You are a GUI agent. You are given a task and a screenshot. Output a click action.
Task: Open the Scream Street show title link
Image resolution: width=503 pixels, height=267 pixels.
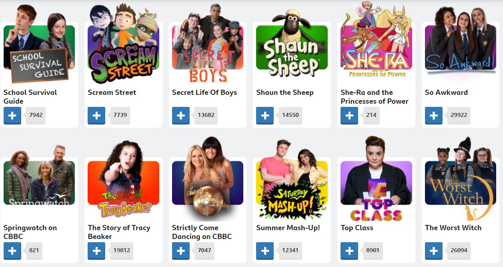[112, 92]
